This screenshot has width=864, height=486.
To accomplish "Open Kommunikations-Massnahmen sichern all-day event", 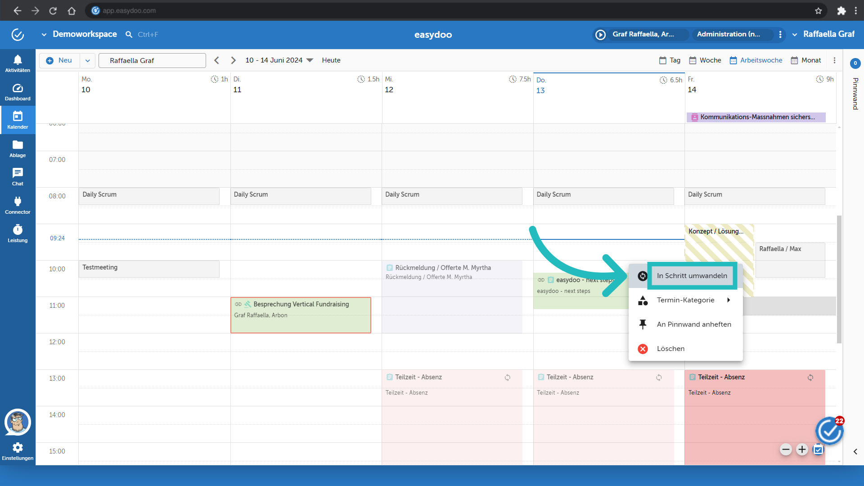I will click(756, 117).
